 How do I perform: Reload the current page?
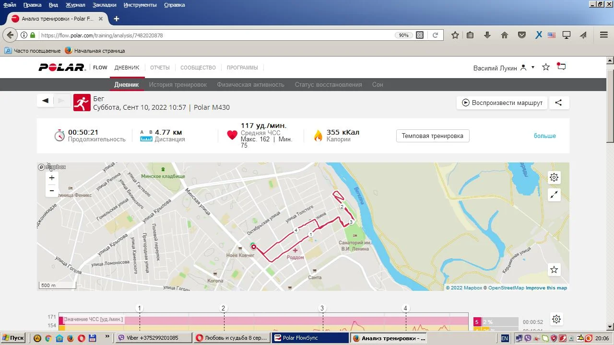coord(435,35)
